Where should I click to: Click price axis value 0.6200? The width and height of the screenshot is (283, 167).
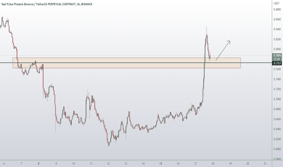[277, 139]
